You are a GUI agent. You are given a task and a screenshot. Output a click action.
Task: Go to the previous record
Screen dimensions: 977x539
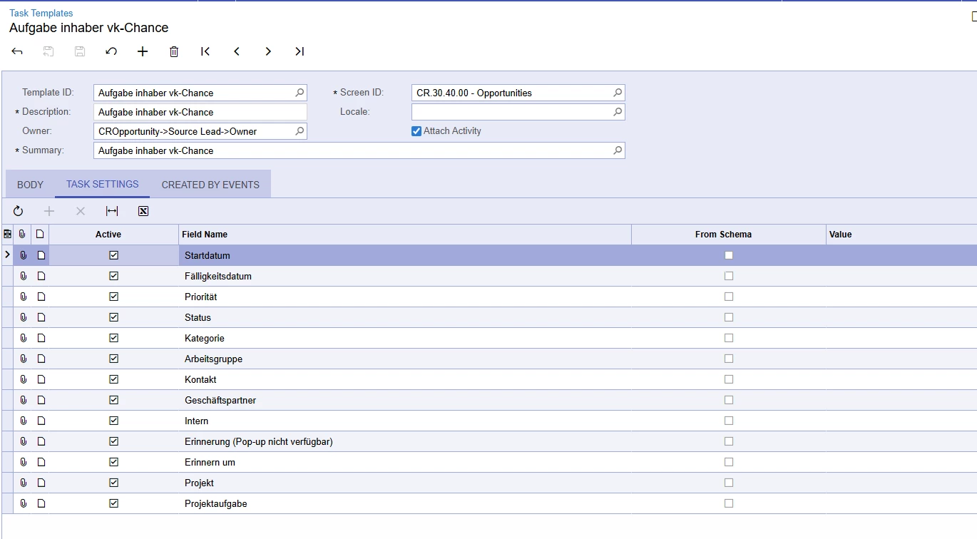coord(237,51)
